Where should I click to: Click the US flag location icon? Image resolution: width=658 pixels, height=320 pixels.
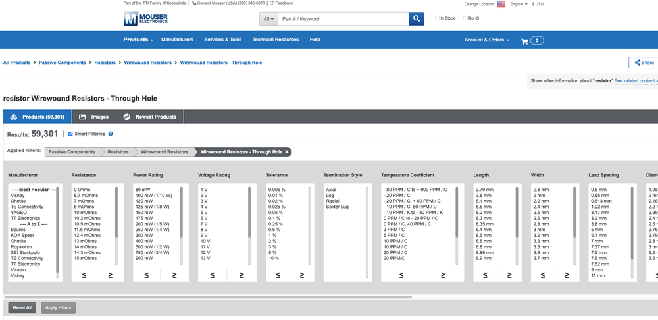(x=501, y=4)
